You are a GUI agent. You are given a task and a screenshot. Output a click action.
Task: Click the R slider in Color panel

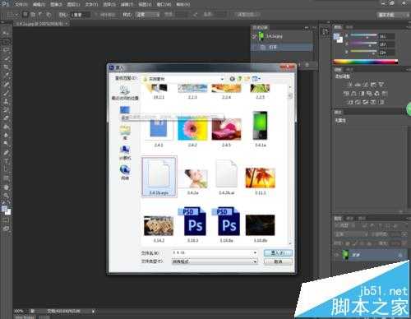[364, 35]
